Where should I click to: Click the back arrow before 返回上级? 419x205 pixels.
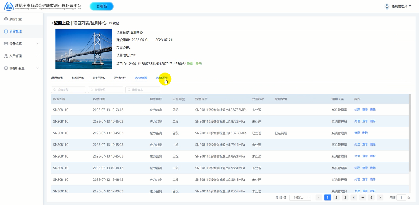[52, 23]
